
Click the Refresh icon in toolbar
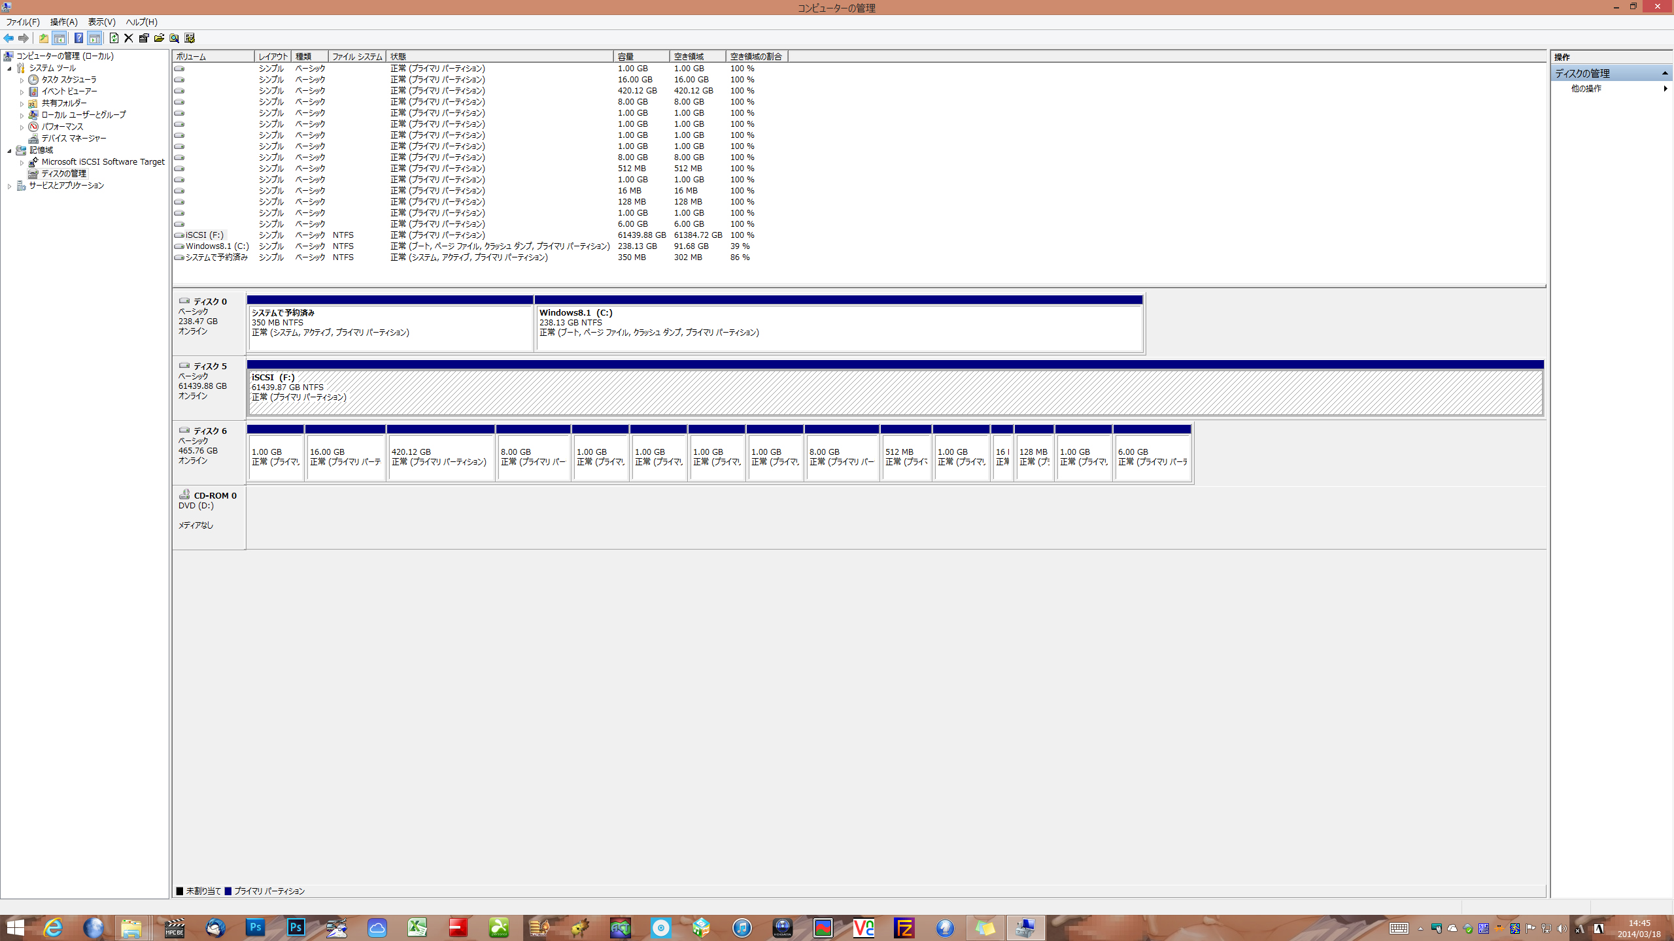pos(114,38)
